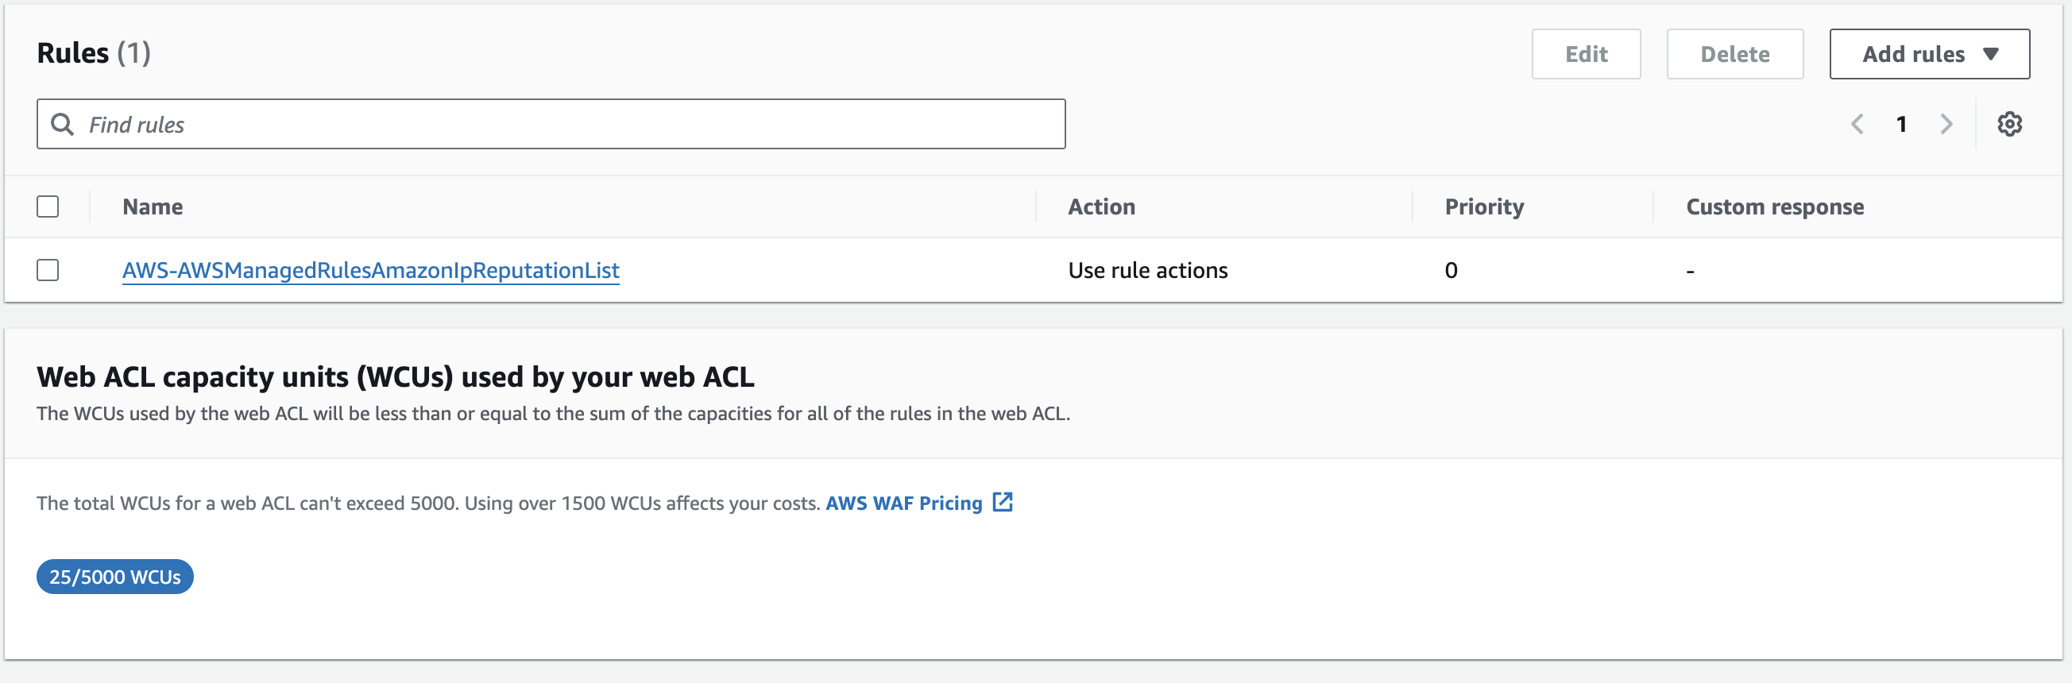Click the Use rule actions cell
The width and height of the screenshot is (2072, 683).
point(1147,270)
